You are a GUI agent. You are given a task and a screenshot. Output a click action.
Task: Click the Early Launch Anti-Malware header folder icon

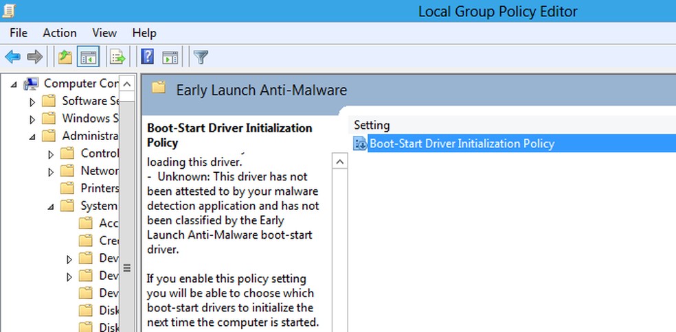(x=159, y=88)
